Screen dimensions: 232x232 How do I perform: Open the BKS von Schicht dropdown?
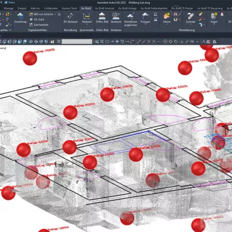click(55, 14)
